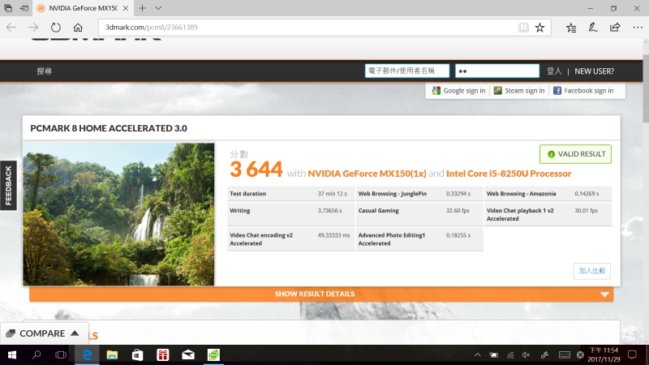Viewport: 649px width, 365px height.
Task: Select Casual Gaming 32.60 fps value
Action: pyautogui.click(x=458, y=211)
